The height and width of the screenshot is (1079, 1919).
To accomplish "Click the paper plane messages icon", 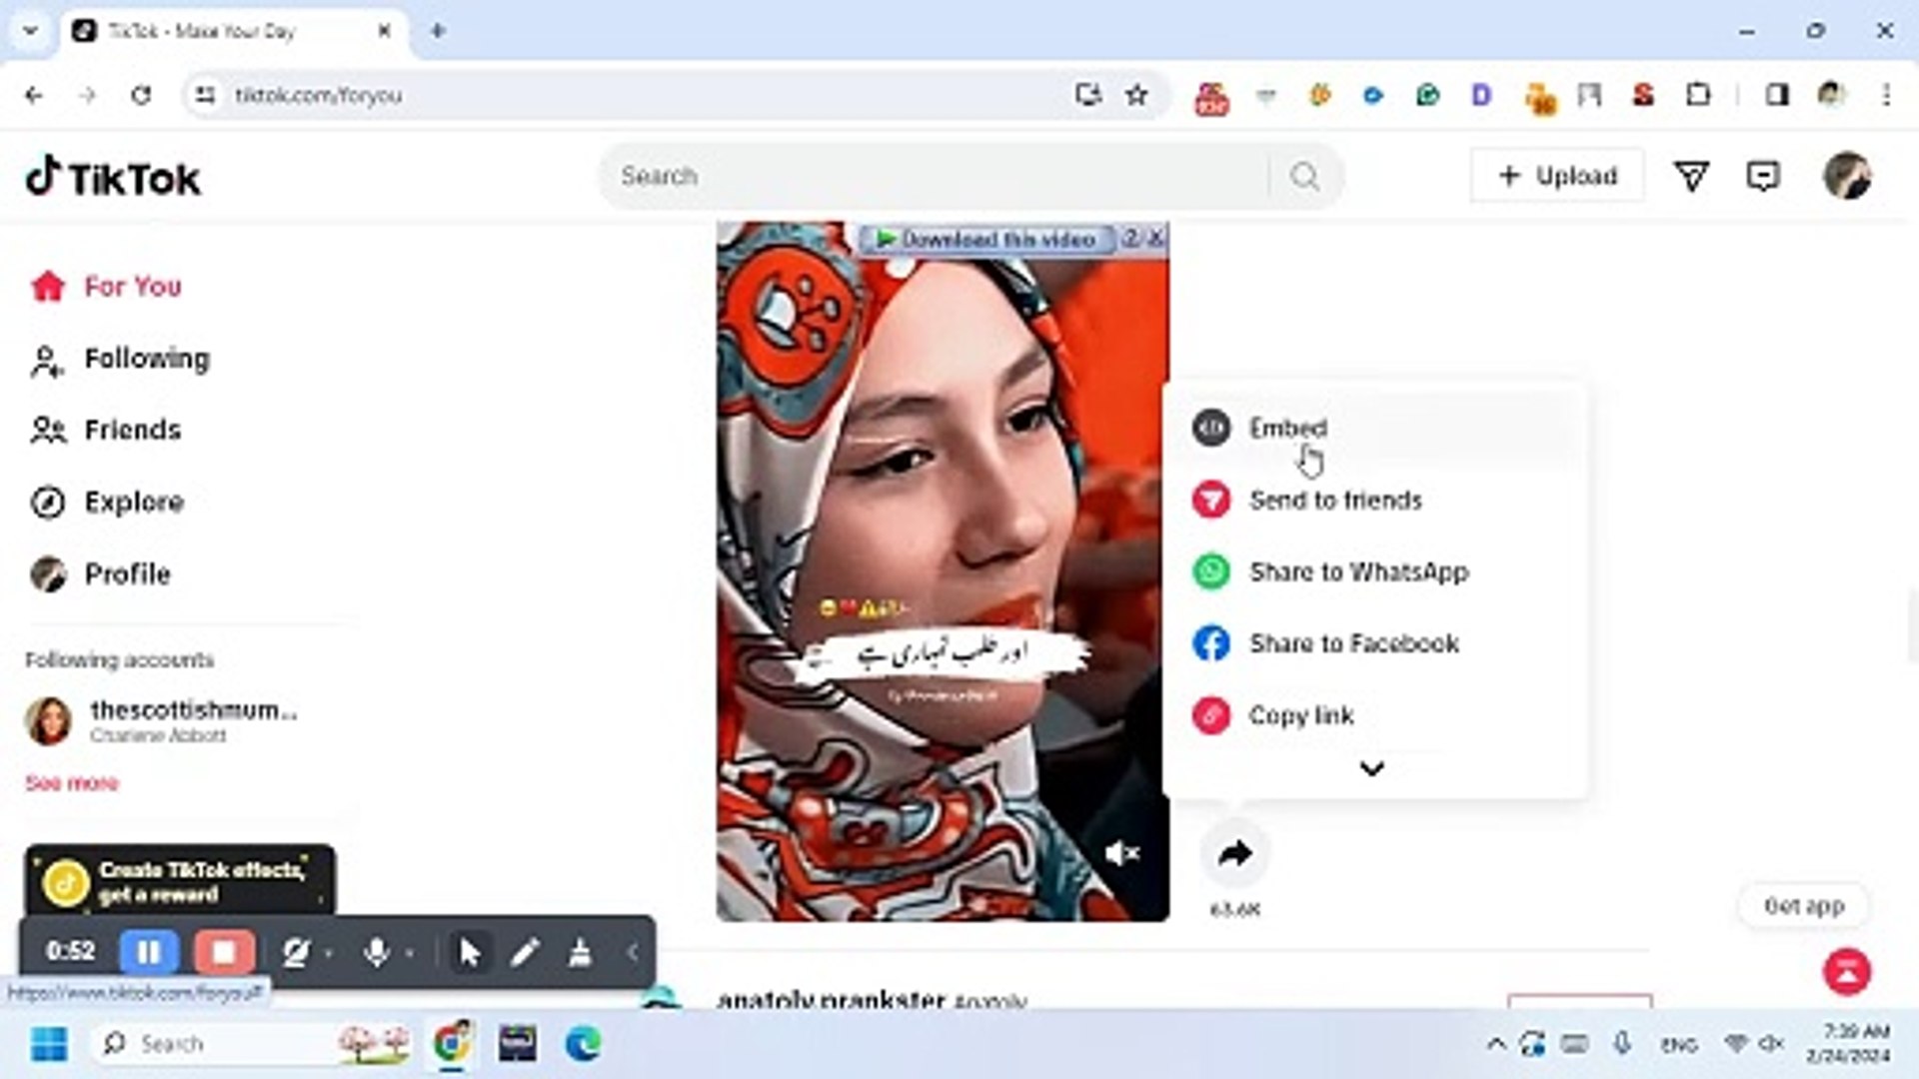I will tap(1692, 176).
